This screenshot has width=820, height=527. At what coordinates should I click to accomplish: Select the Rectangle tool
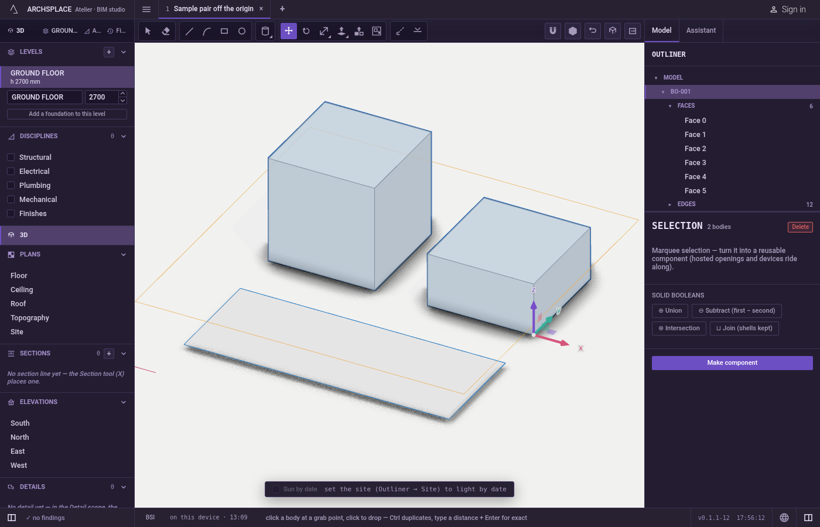[224, 31]
